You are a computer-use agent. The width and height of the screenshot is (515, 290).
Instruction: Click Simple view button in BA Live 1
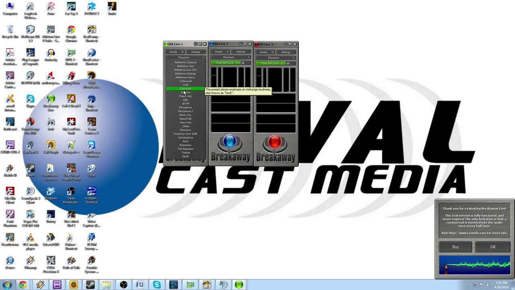coord(176,52)
